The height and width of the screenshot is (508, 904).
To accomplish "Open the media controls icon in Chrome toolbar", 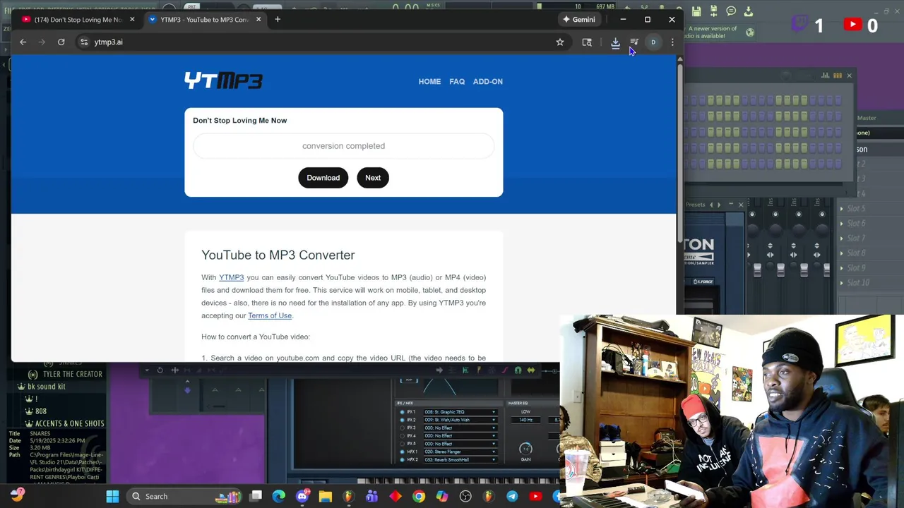I will tap(634, 42).
